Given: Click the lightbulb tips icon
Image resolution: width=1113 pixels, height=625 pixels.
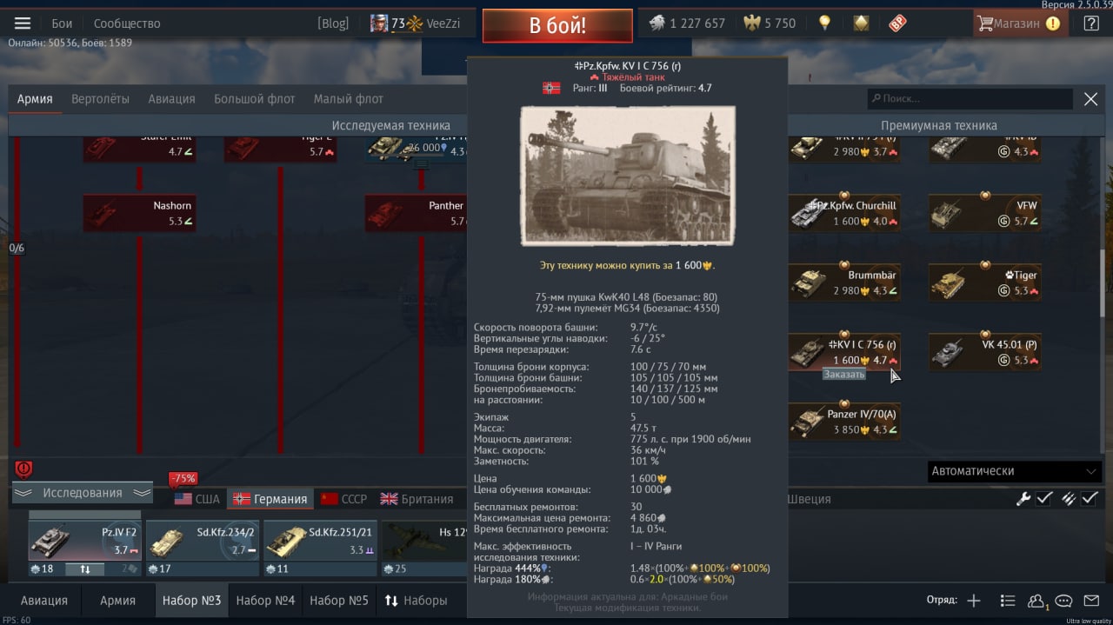Looking at the screenshot, I should [x=823, y=23].
